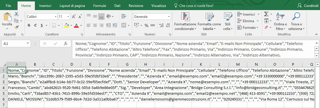Align text to middle of cell
The image size is (320, 108).
pos(95,16)
